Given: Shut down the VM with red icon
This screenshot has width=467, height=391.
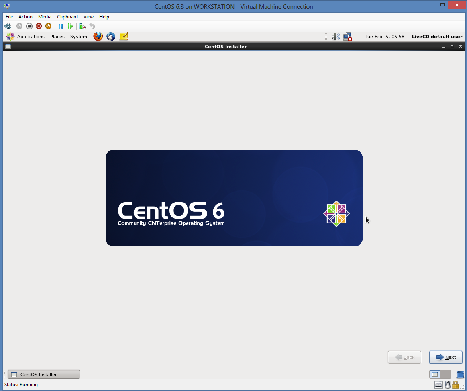Looking at the screenshot, I should pos(39,26).
